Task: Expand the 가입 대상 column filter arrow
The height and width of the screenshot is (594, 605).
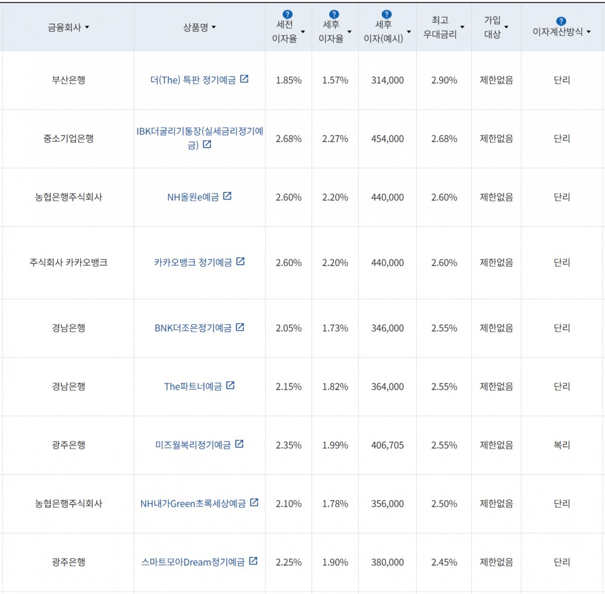Action: pyautogui.click(x=506, y=27)
